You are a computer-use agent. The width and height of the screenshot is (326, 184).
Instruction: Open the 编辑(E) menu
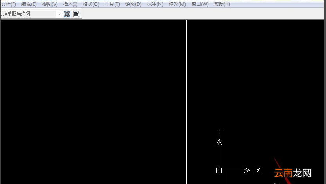[x=29, y=4]
